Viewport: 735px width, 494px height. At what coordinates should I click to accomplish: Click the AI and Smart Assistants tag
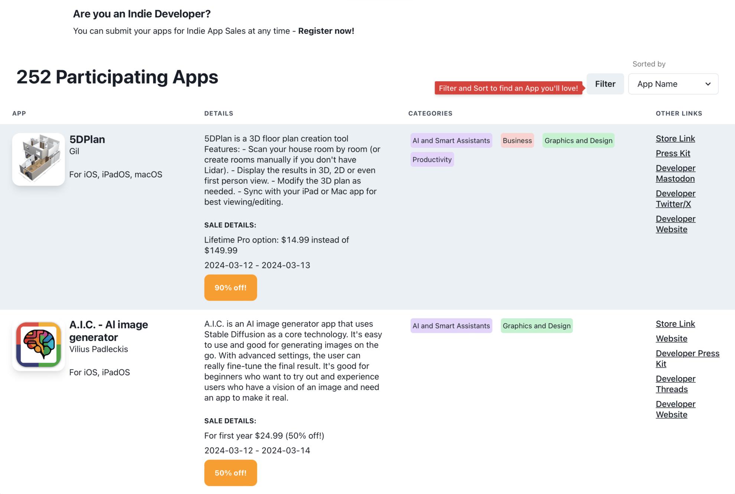[451, 140]
